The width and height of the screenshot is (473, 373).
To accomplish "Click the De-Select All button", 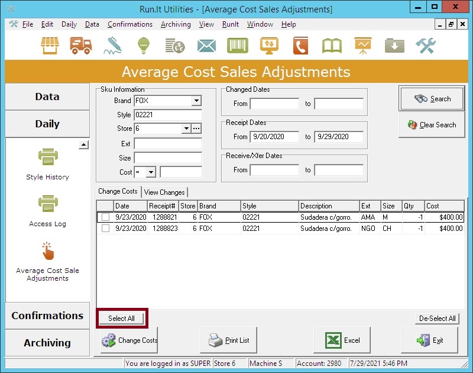I will coord(438,319).
